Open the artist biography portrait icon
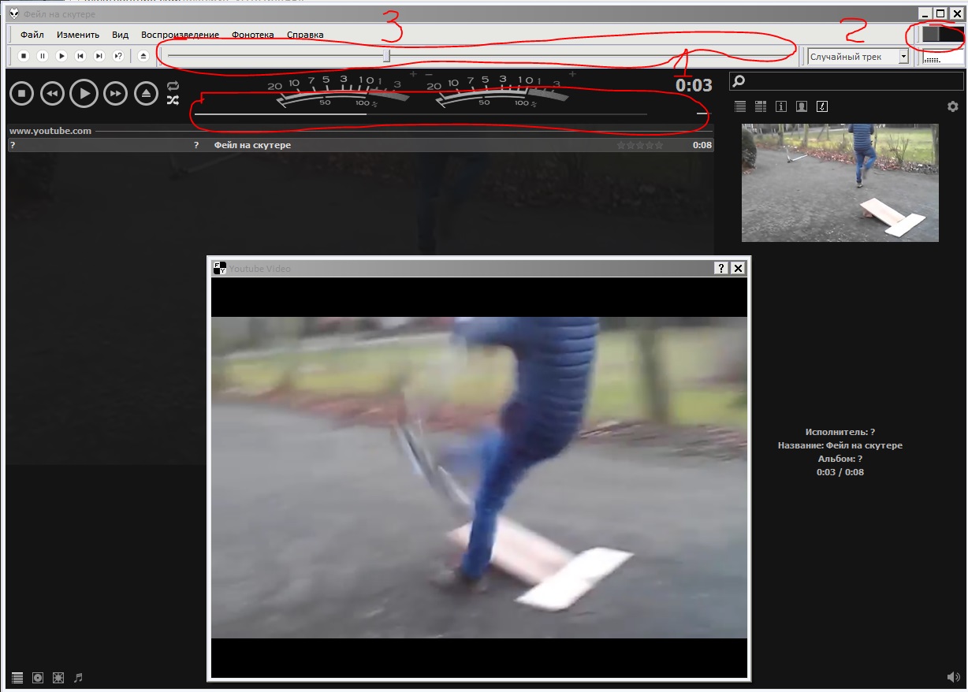 802,106
